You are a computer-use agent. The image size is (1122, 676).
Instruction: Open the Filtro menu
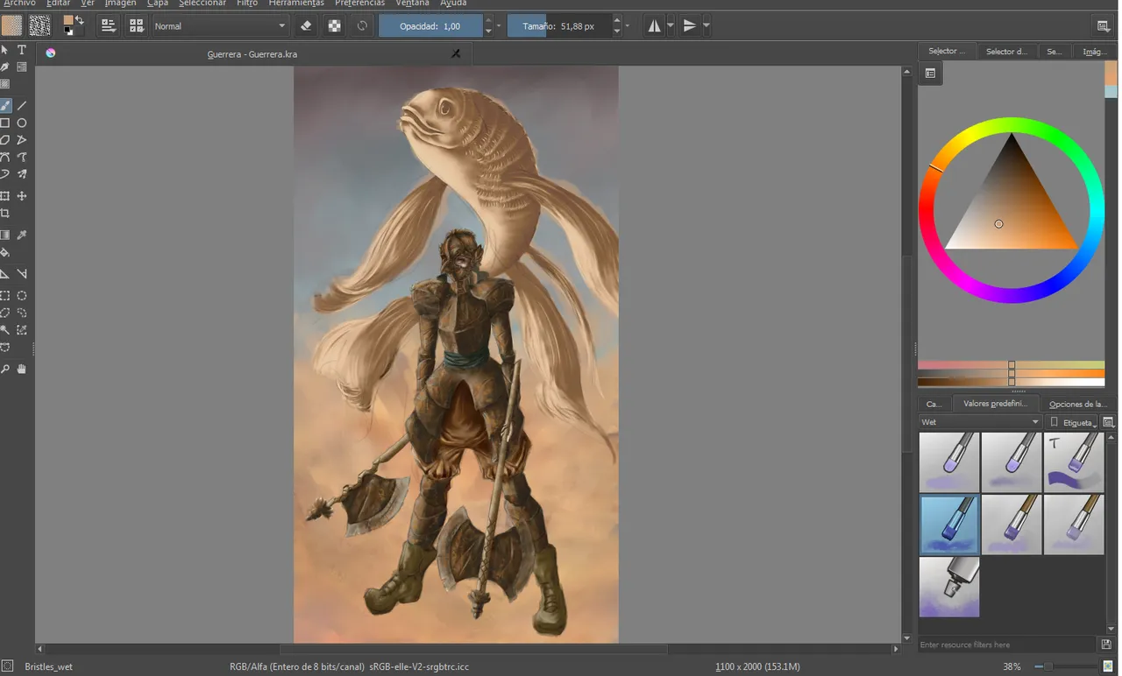pos(247,4)
